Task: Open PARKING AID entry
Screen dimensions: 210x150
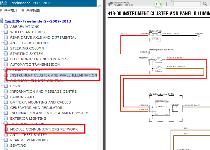Action: point(22,97)
